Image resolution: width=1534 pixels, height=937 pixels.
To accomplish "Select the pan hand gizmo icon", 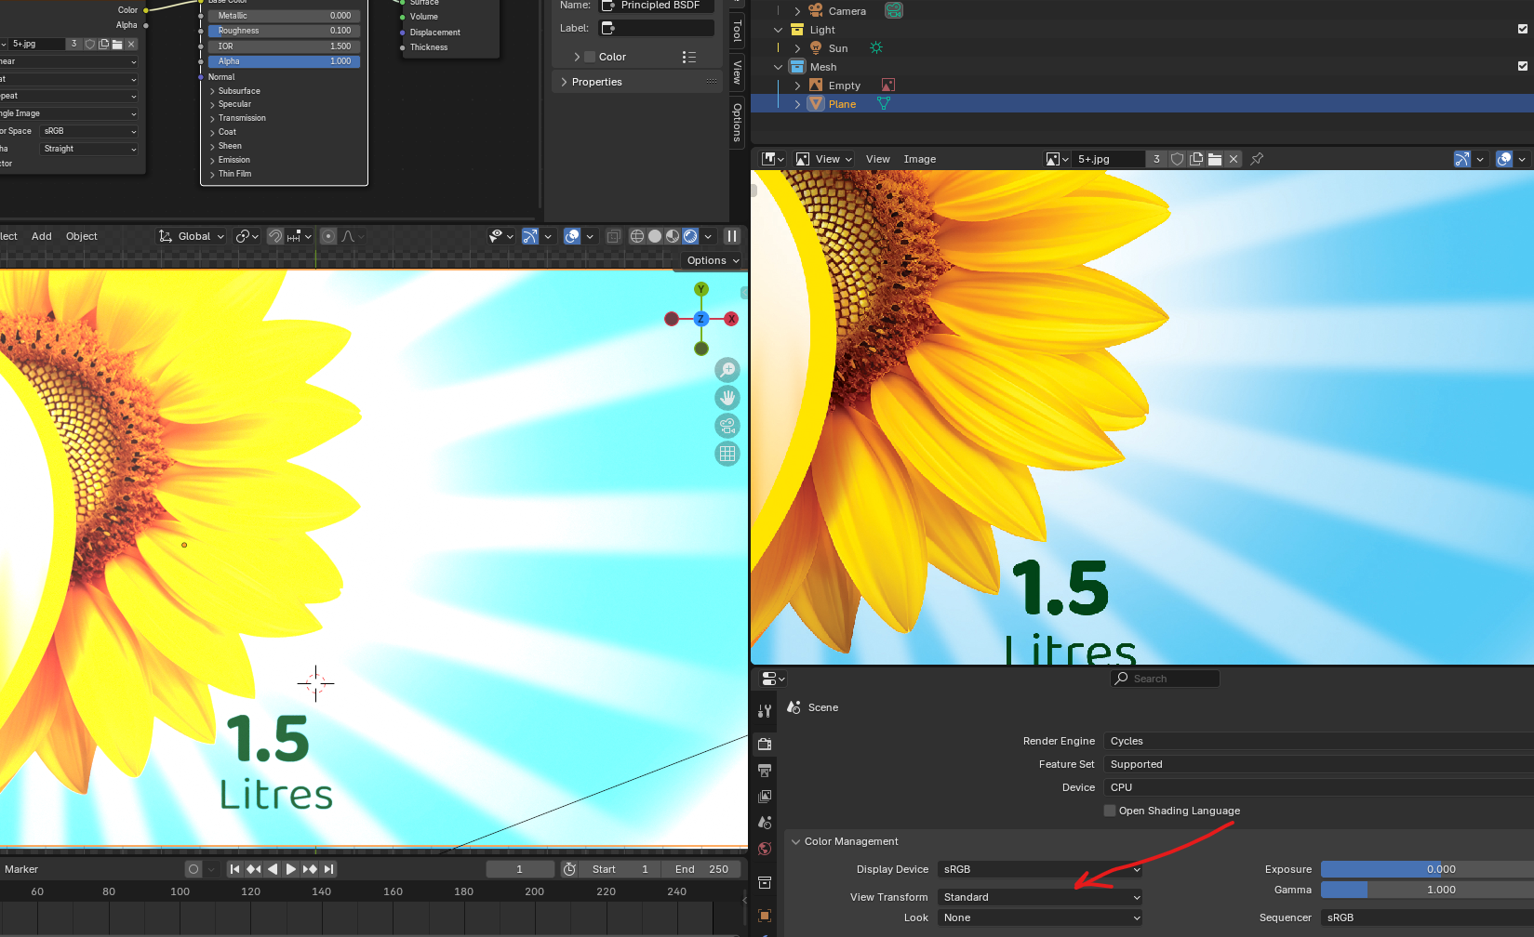I will (x=727, y=398).
